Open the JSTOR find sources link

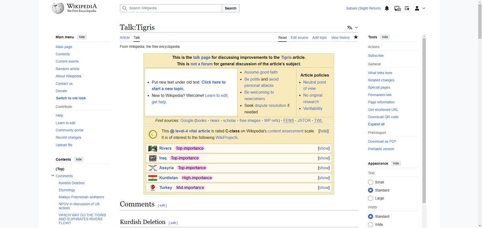click(x=304, y=121)
